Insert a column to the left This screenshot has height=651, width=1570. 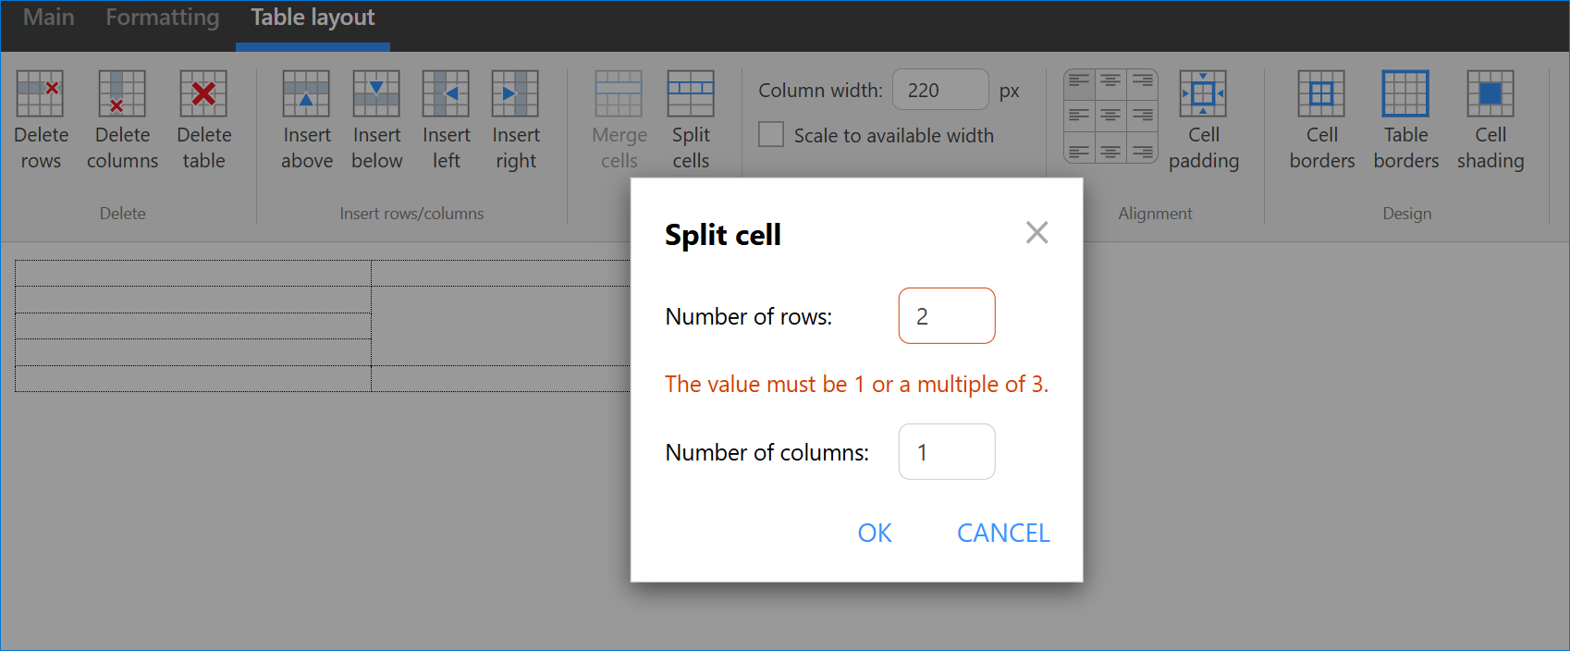click(x=446, y=119)
